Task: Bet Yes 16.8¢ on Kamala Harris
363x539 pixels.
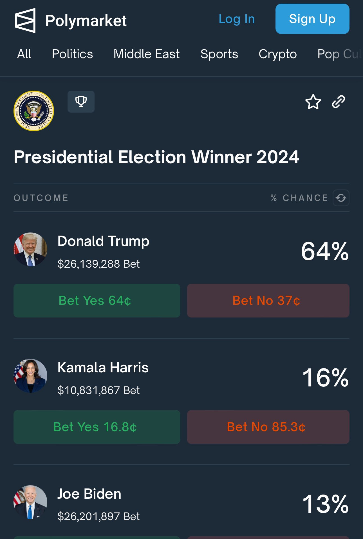Action: tap(97, 427)
